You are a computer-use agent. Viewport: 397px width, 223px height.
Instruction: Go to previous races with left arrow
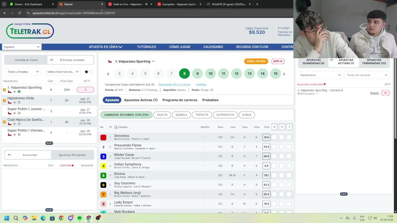[108, 74]
